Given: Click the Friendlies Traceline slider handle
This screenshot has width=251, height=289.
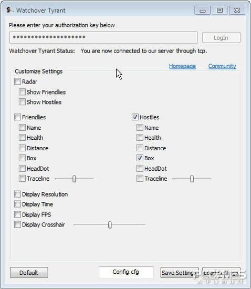Looking at the screenshot, I should 74,179.
